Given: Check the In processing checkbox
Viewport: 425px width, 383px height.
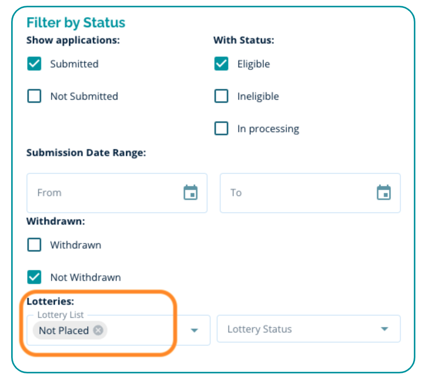Looking at the screenshot, I should click(221, 128).
